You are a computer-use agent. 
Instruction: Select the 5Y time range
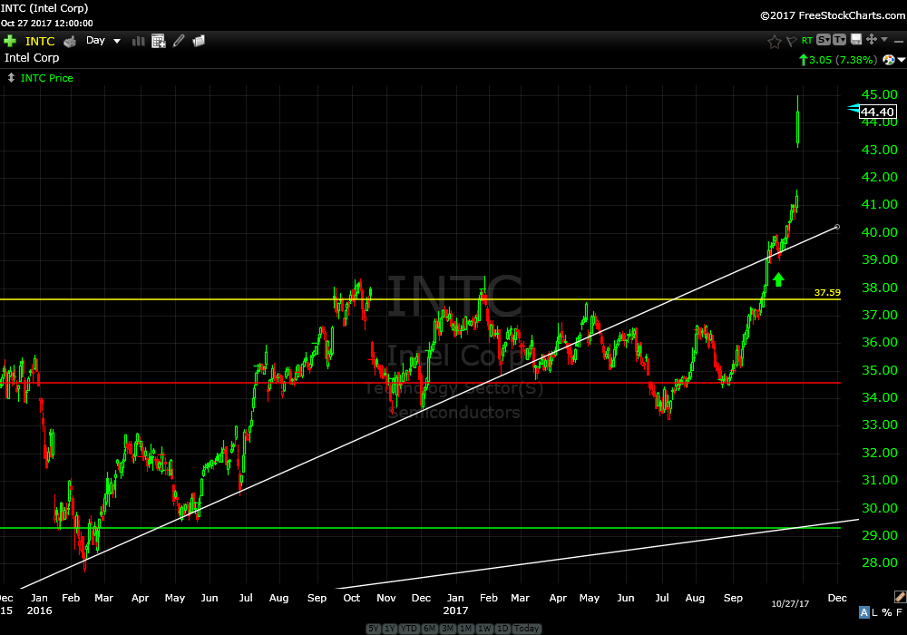pyautogui.click(x=374, y=629)
